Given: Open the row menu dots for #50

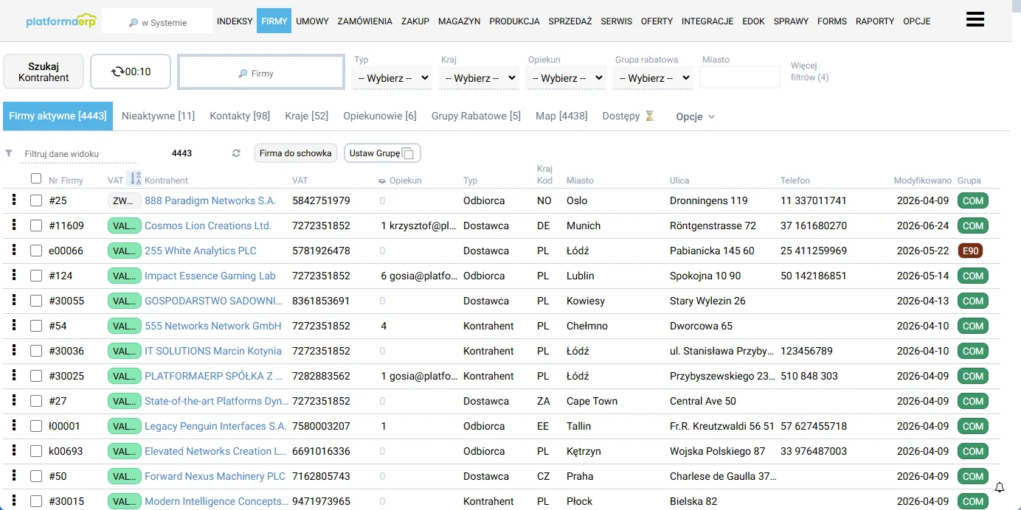Looking at the screenshot, I should tap(14, 475).
